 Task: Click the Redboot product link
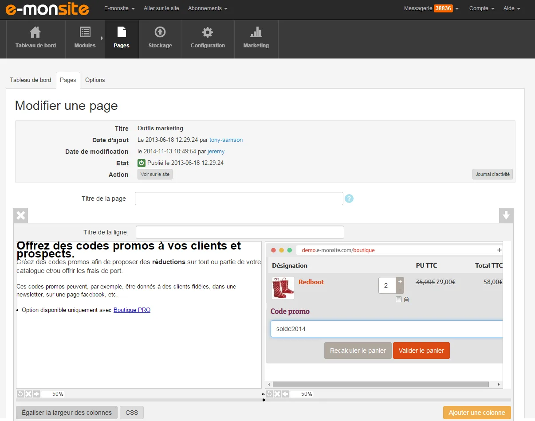tap(311, 282)
